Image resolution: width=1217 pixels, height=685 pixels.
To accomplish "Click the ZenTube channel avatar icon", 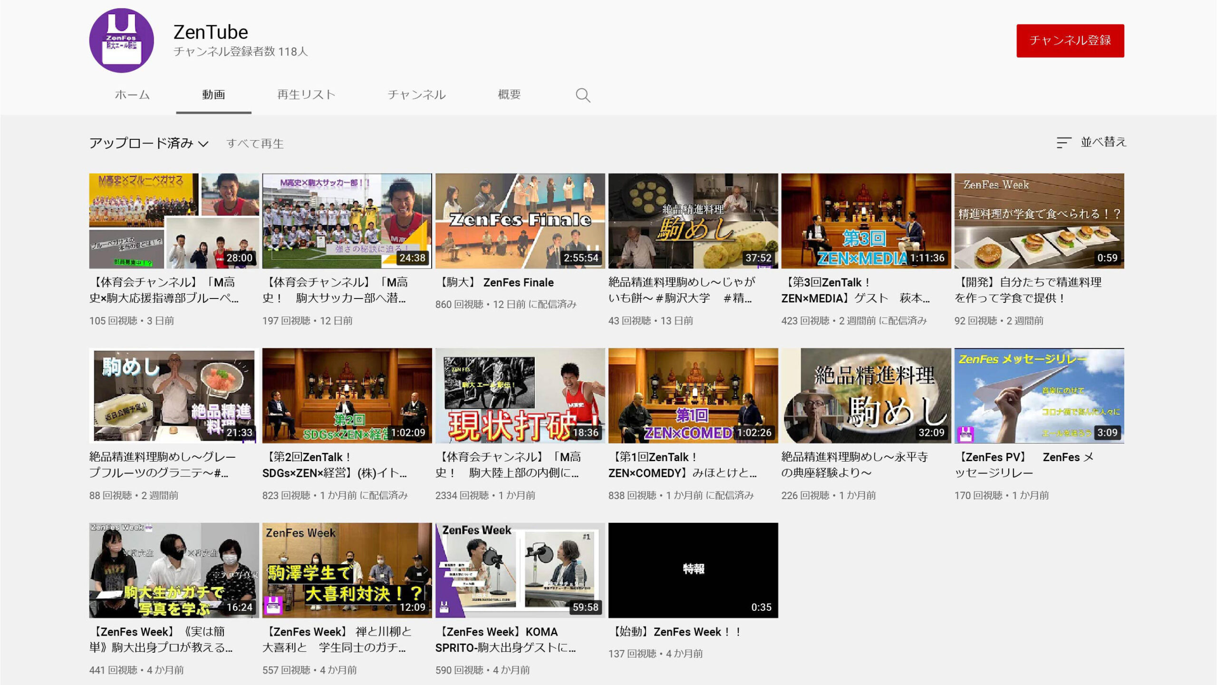I will tap(121, 40).
